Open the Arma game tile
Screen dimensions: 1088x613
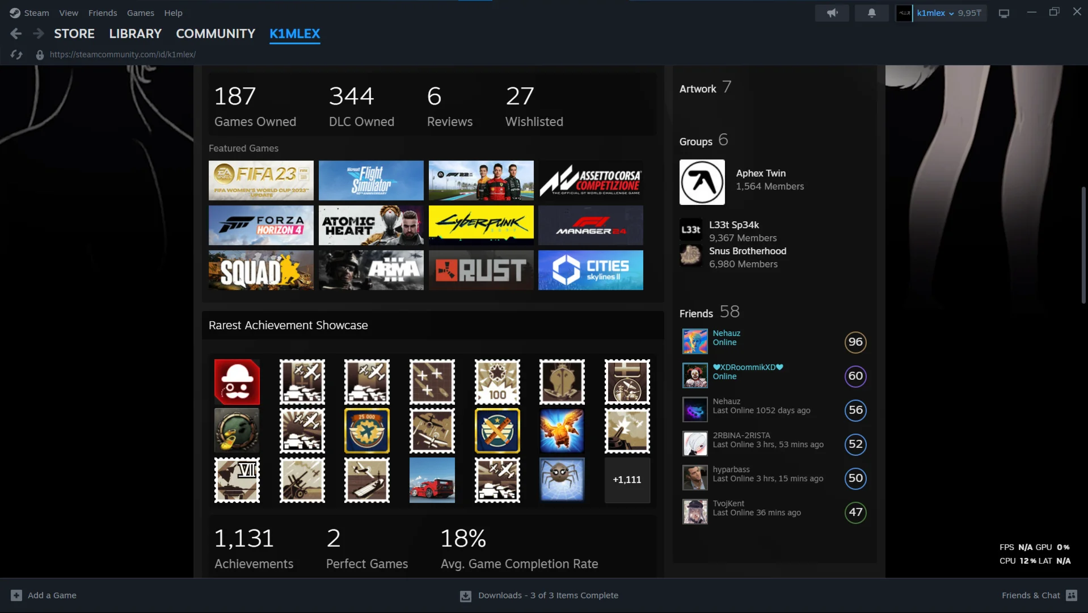371,270
